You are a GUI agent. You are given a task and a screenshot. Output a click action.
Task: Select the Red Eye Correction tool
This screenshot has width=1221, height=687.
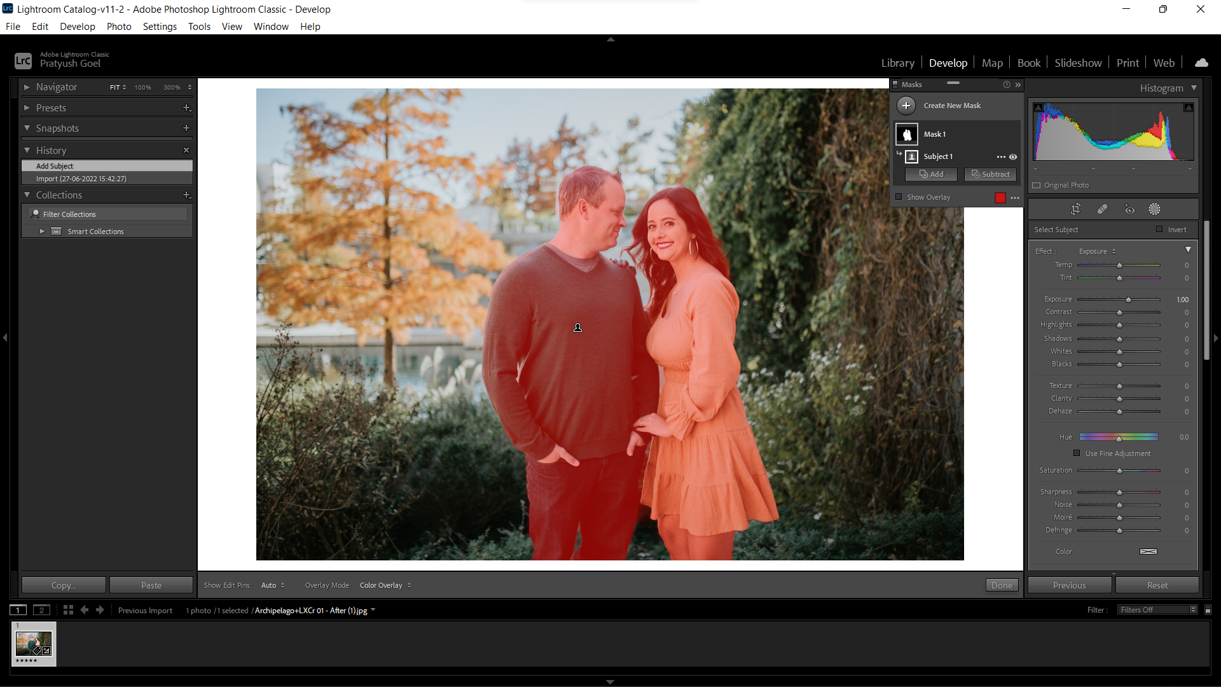tap(1130, 209)
